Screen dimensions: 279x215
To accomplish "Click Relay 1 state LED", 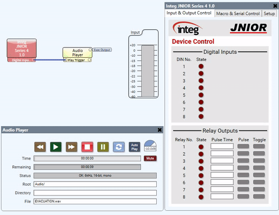I will pos(201,147).
